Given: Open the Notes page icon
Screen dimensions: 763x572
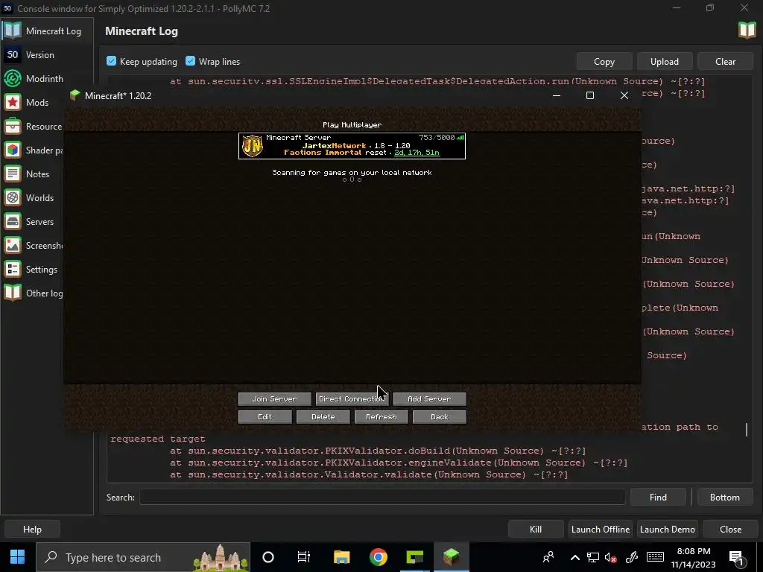Looking at the screenshot, I should point(13,174).
